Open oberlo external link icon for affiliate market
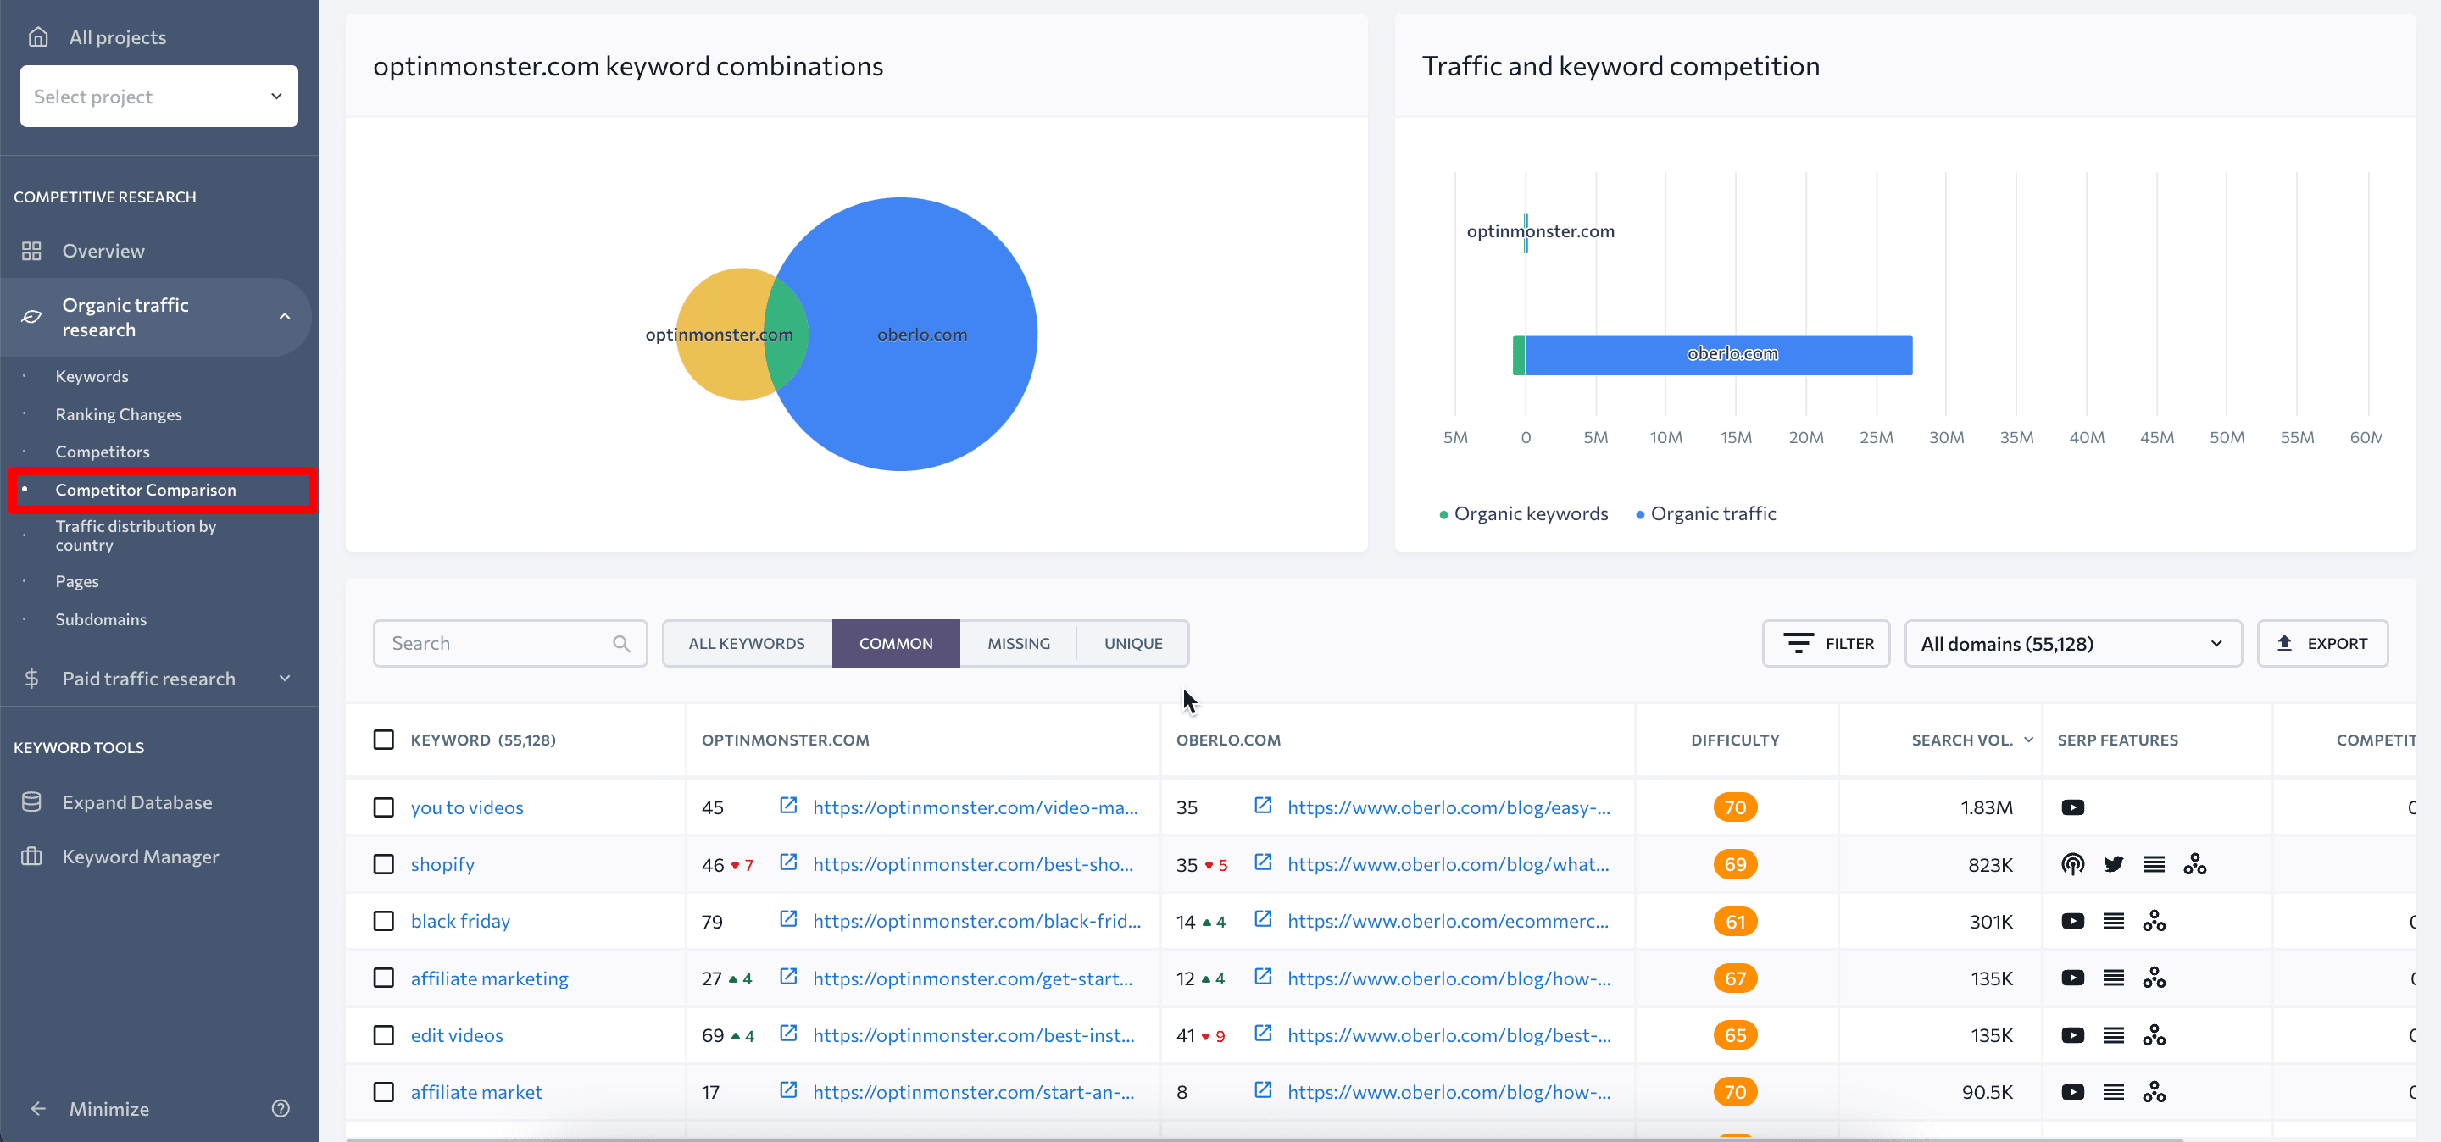This screenshot has width=2441, height=1142. pyautogui.click(x=1262, y=1090)
